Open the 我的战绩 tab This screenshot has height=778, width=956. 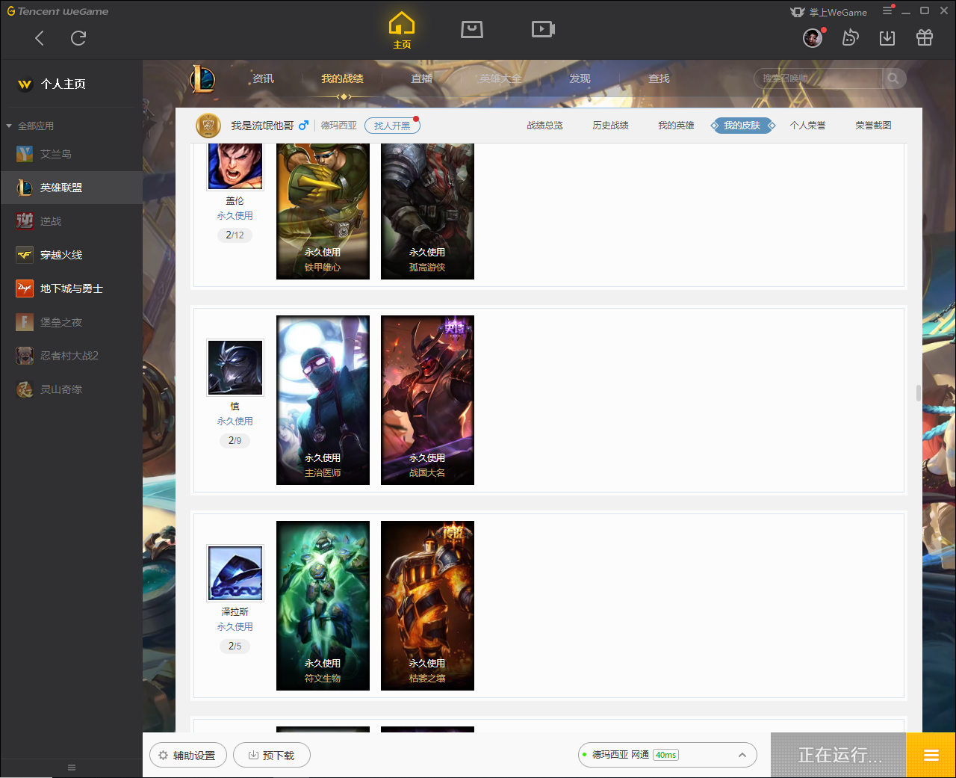point(343,78)
